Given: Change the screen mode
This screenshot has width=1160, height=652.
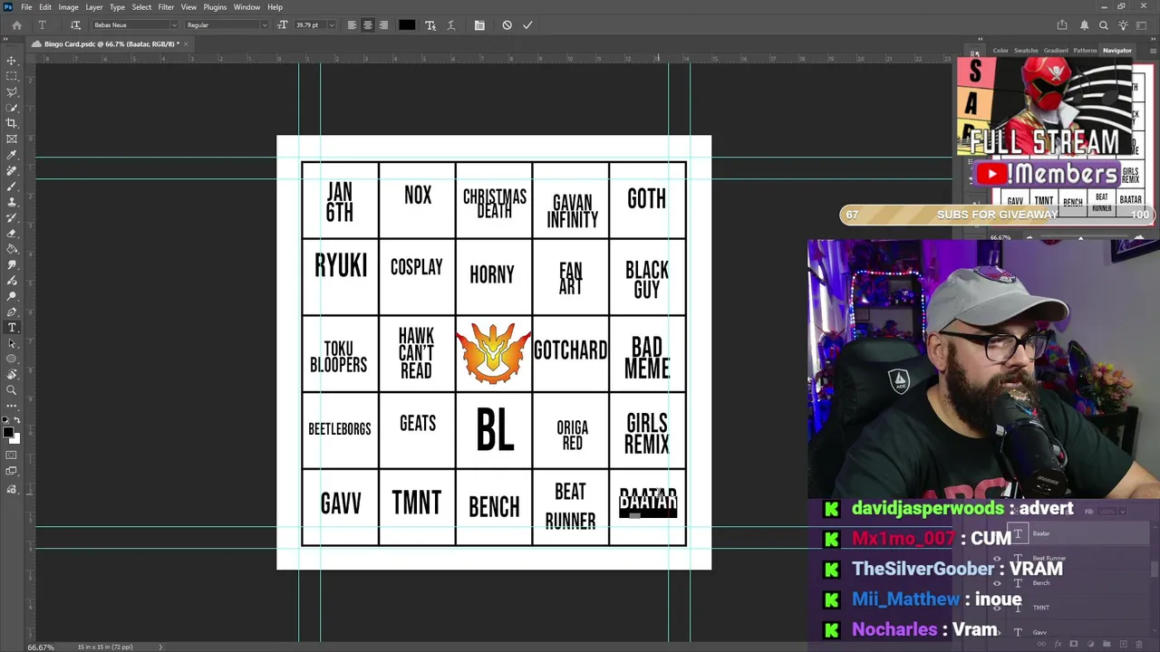Looking at the screenshot, I should [12, 471].
